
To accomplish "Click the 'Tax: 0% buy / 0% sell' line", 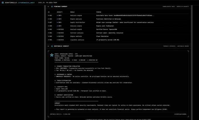I will (x=74, y=70).
